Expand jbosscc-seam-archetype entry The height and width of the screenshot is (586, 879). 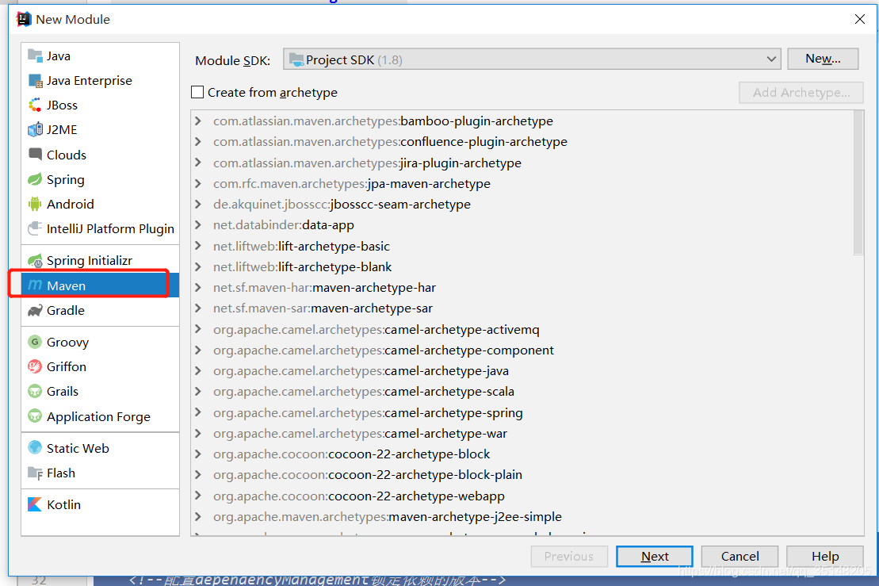198,204
